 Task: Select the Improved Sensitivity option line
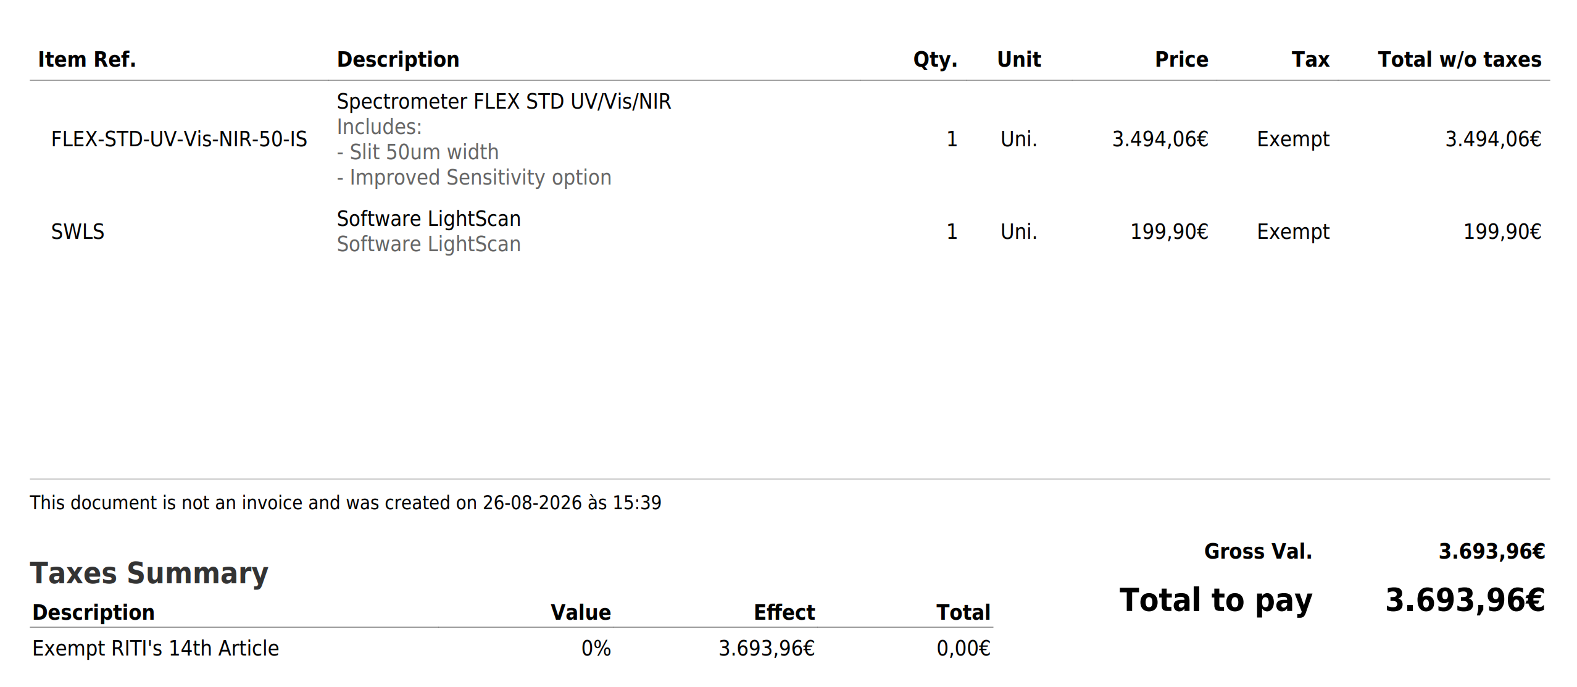click(x=474, y=178)
